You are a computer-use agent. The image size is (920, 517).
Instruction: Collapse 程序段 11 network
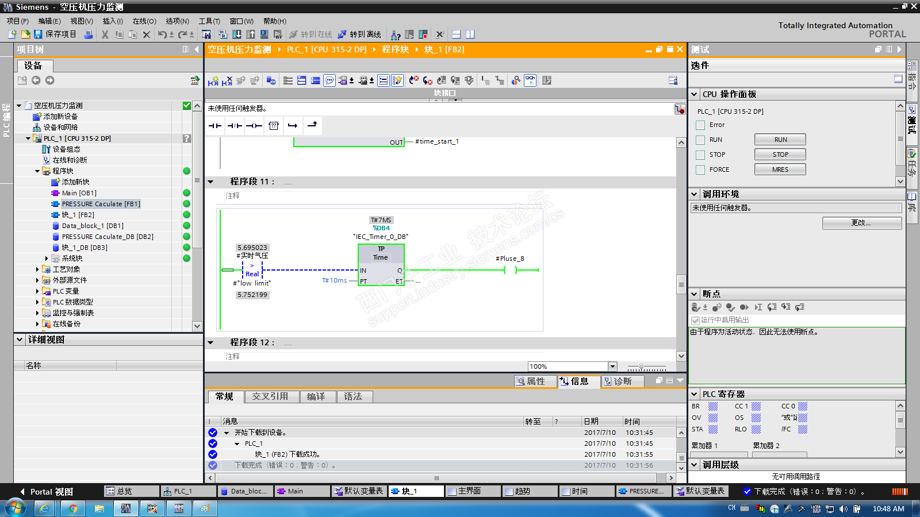pyautogui.click(x=211, y=182)
